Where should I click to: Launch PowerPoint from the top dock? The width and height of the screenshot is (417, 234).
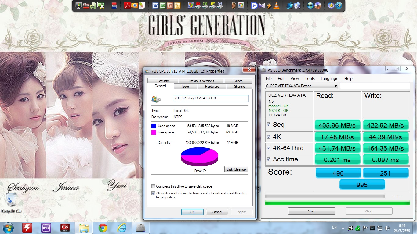point(170,5)
